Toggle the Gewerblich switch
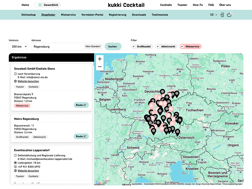 pyautogui.click(x=40, y=5)
